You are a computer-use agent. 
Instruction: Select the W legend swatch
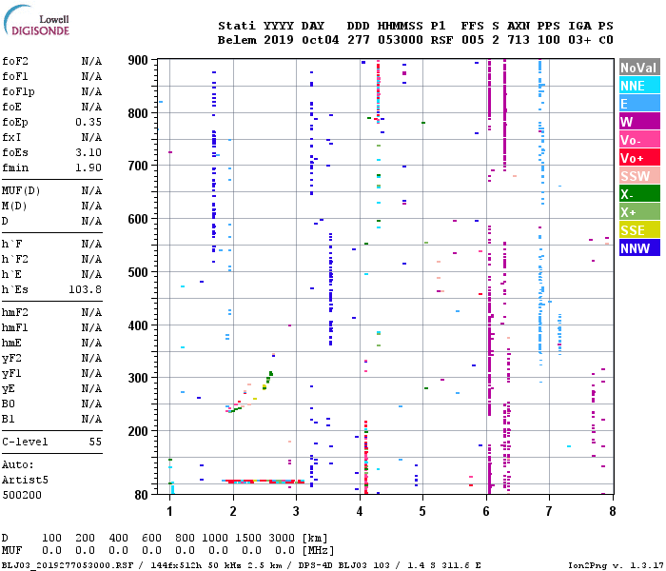[639, 122]
